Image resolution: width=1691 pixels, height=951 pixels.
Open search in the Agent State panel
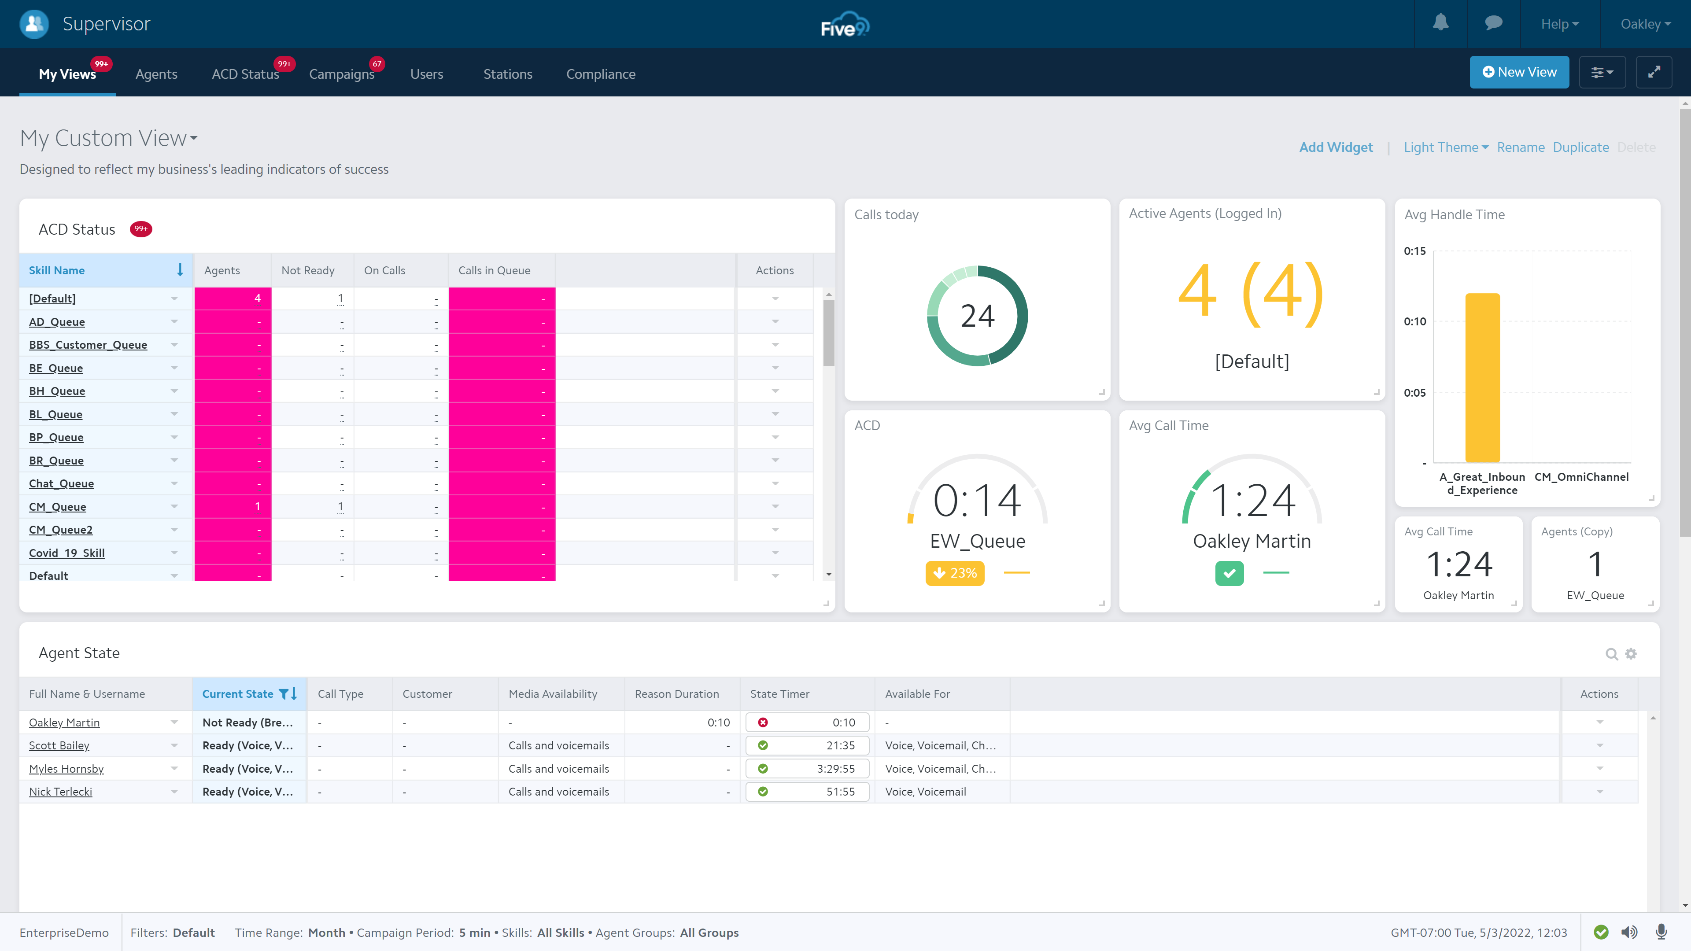pos(1612,654)
